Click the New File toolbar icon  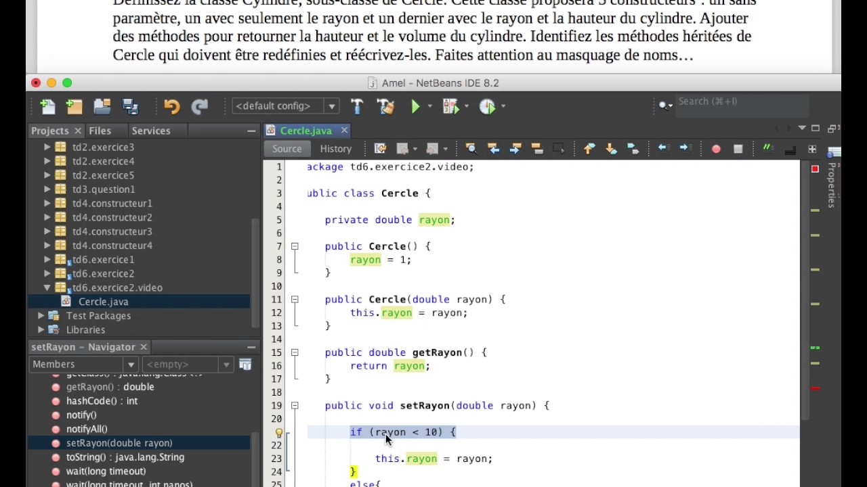pos(47,106)
